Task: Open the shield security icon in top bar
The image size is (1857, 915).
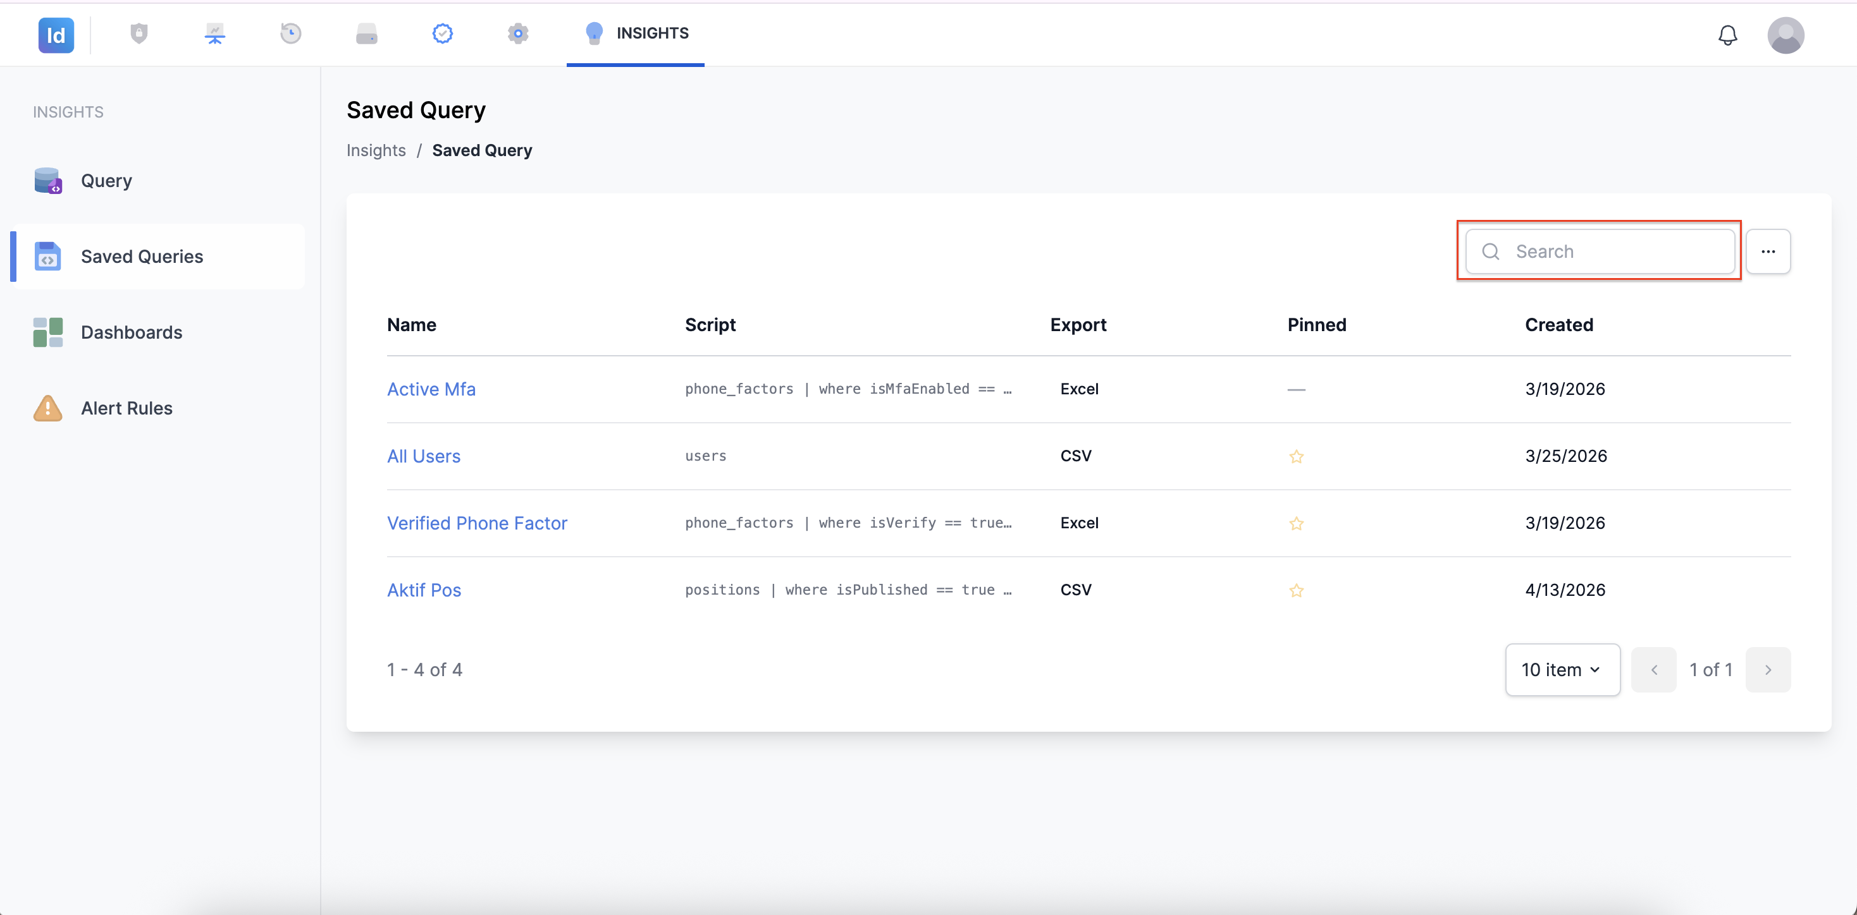Action: click(x=139, y=33)
